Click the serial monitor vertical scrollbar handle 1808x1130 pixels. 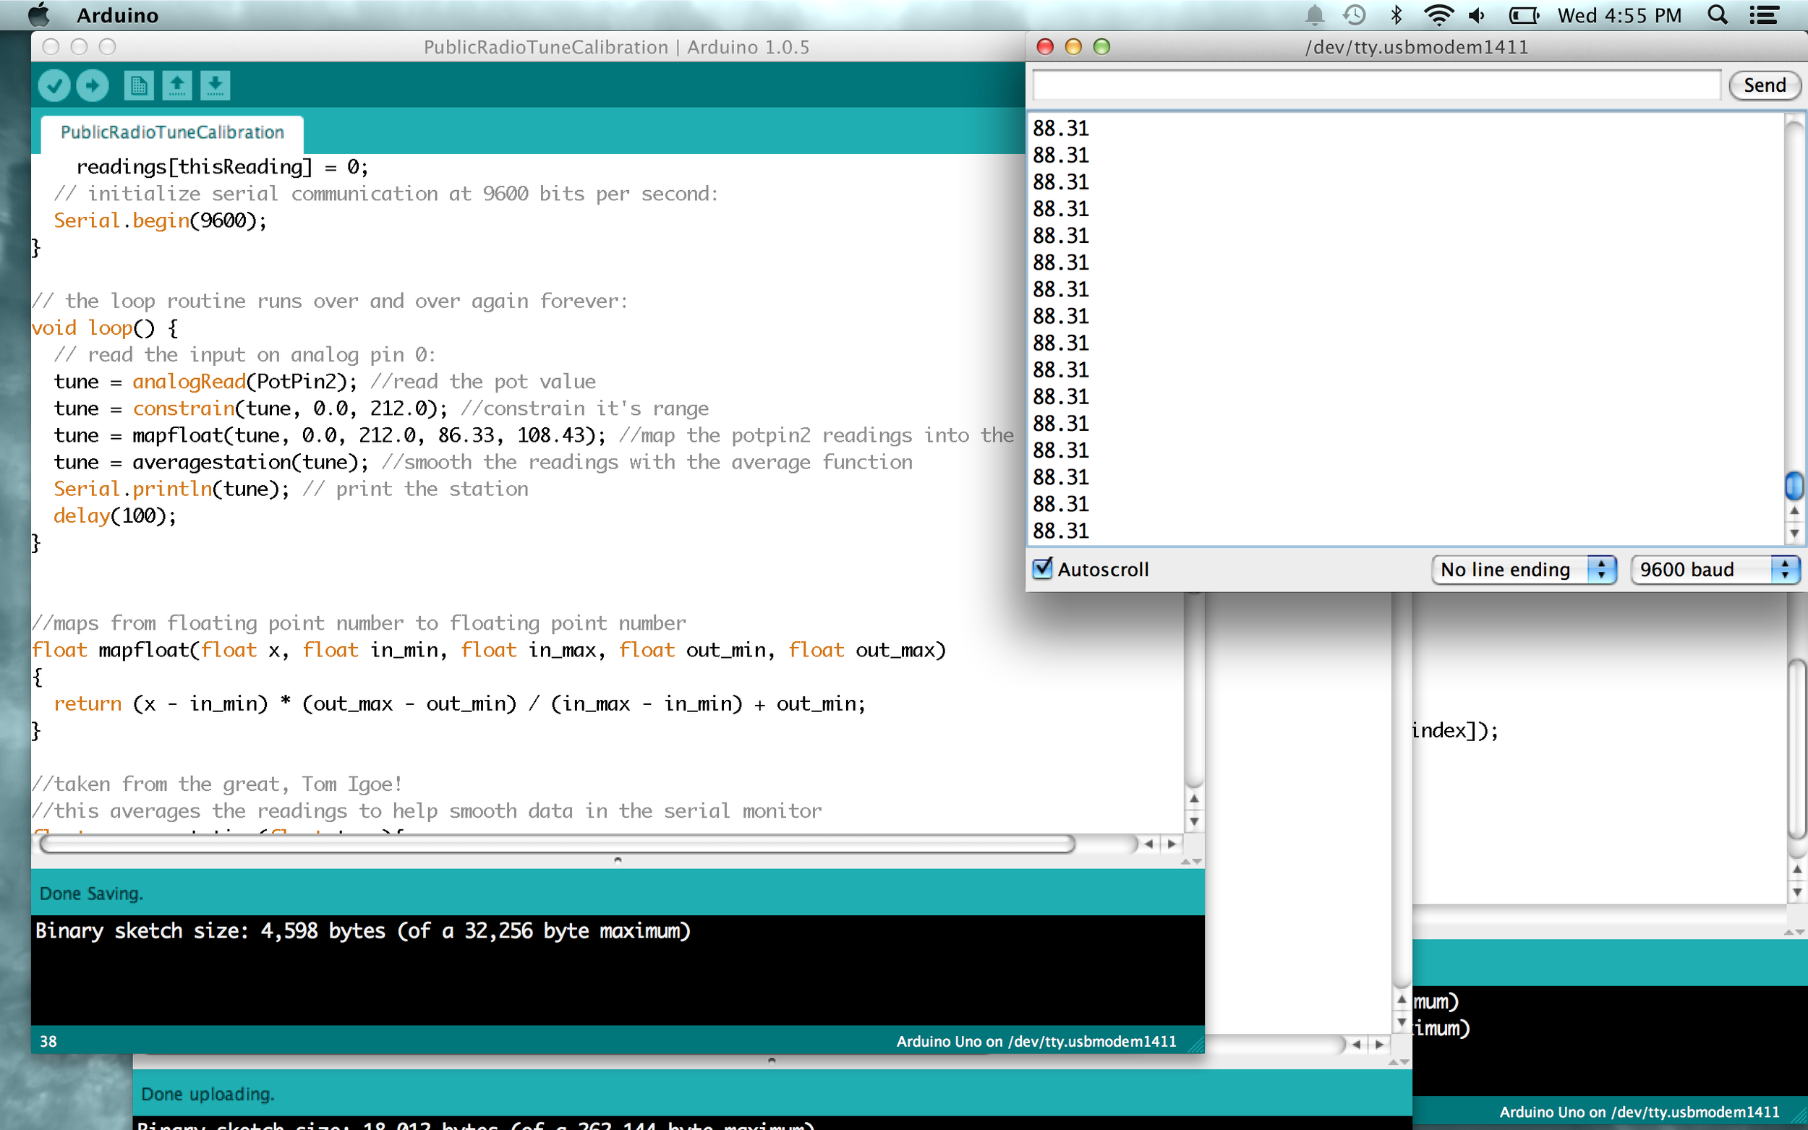click(x=1793, y=486)
